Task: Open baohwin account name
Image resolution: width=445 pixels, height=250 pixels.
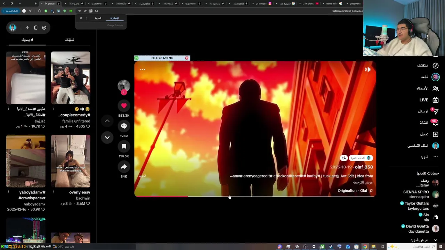Action: (x=83, y=198)
